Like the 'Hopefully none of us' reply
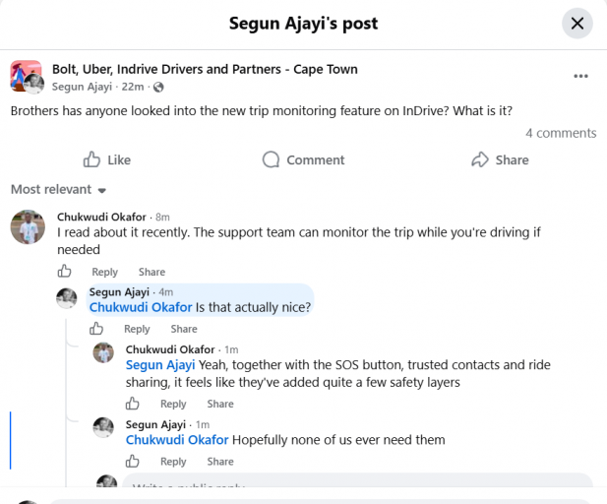This screenshot has width=607, height=504. pos(133,461)
